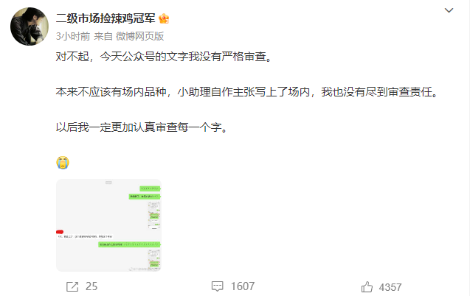Click the topmost green chat bubble in thumbnail
The width and height of the screenshot is (470, 296).
[150, 188]
